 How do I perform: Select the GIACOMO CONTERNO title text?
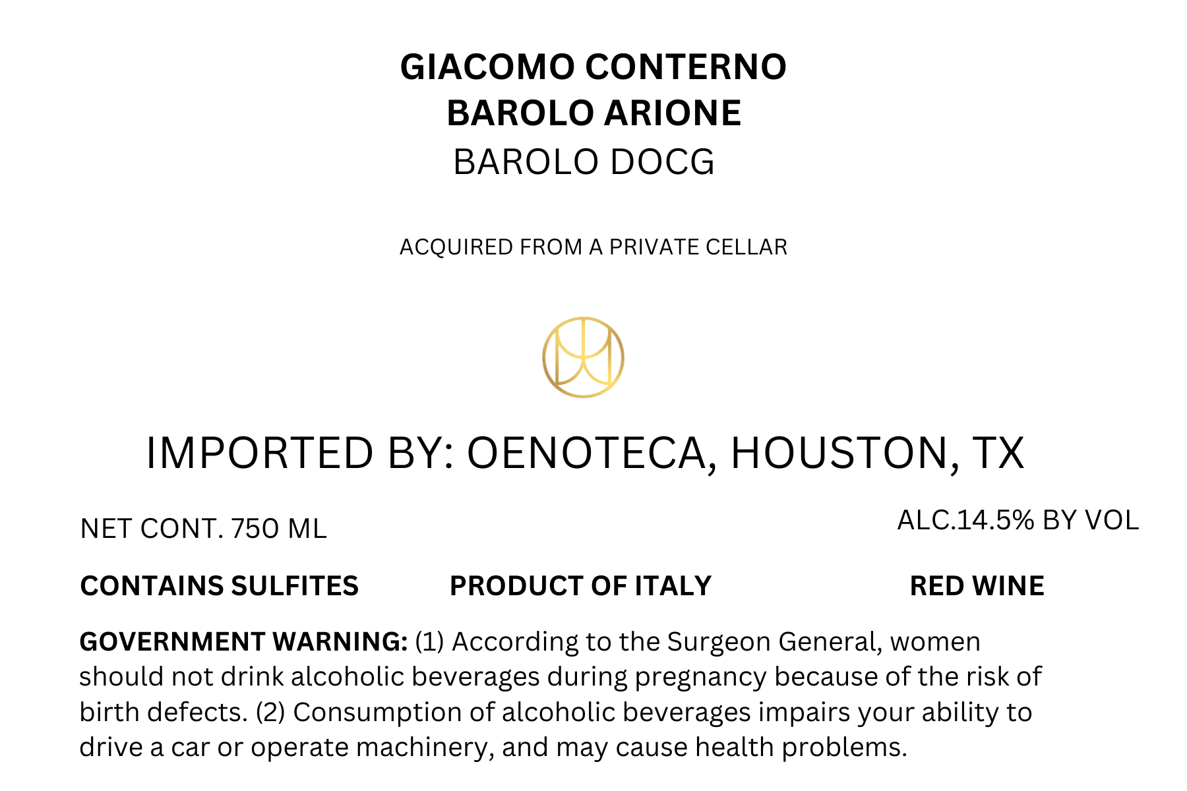pos(593,67)
